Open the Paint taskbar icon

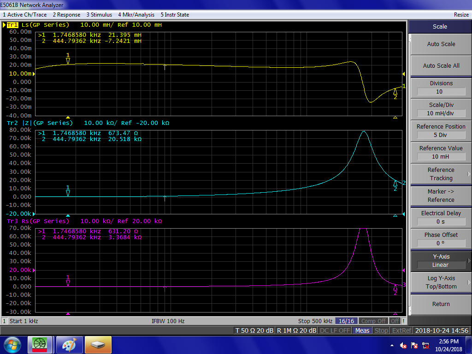pos(69,345)
